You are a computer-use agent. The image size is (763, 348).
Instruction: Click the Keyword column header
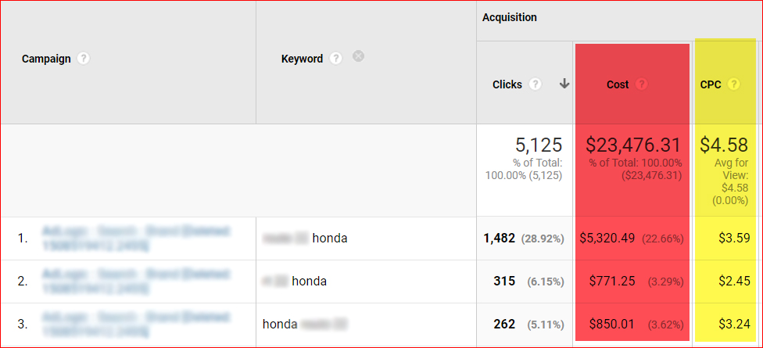point(302,59)
